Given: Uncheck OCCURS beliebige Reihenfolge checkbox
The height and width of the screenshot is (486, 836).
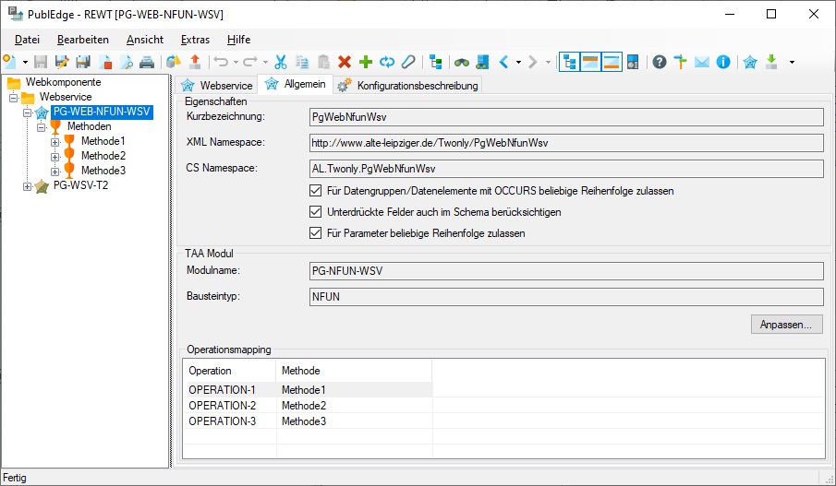Looking at the screenshot, I should [x=316, y=191].
